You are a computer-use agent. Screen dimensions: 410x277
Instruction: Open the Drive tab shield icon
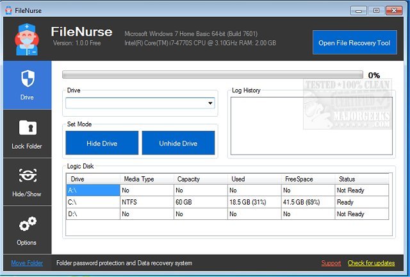click(x=28, y=78)
